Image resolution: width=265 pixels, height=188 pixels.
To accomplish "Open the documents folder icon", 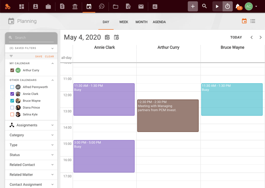I will [x=116, y=7].
